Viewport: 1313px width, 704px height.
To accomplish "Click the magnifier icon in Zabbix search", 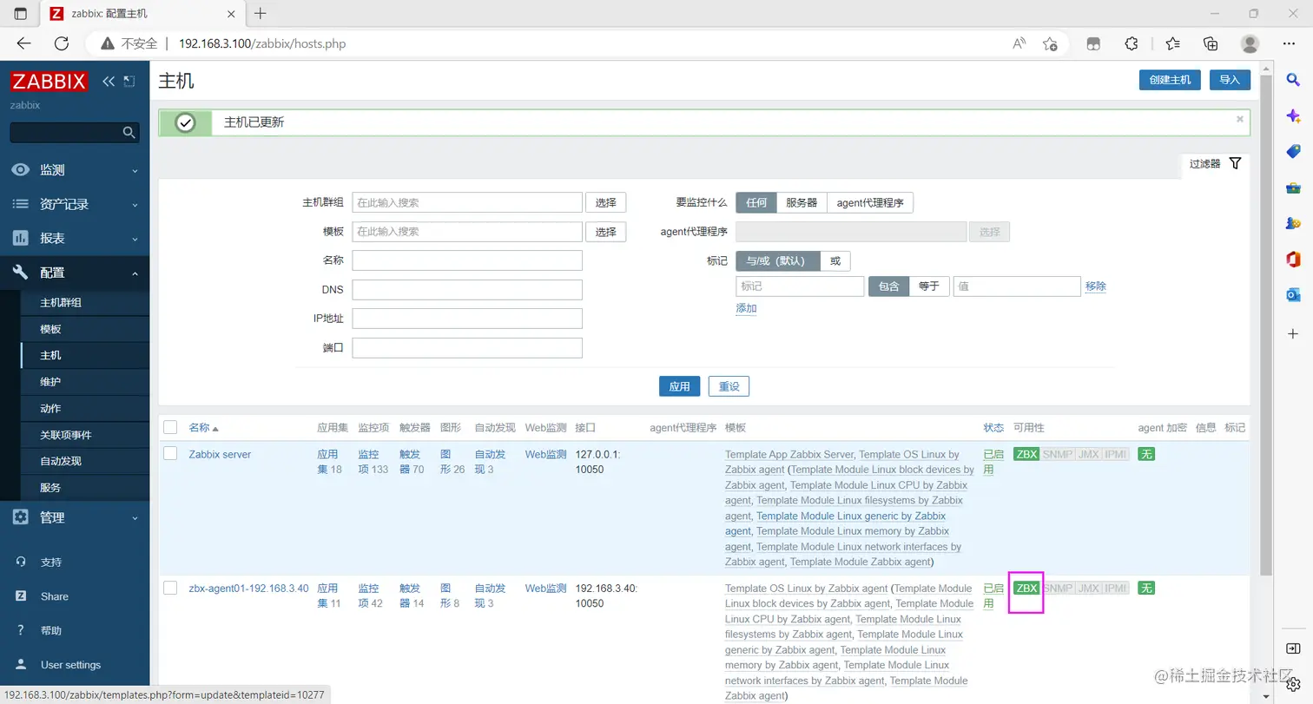I will click(x=129, y=132).
